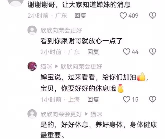Open 猫咪 username above 婵宝说 comment
165x139 pixels.
point(46,67)
